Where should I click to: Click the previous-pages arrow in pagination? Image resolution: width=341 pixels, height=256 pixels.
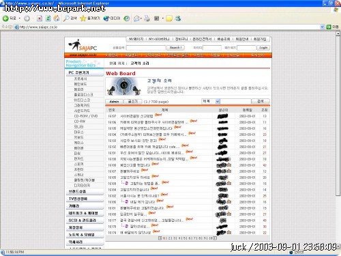[x=160, y=238]
